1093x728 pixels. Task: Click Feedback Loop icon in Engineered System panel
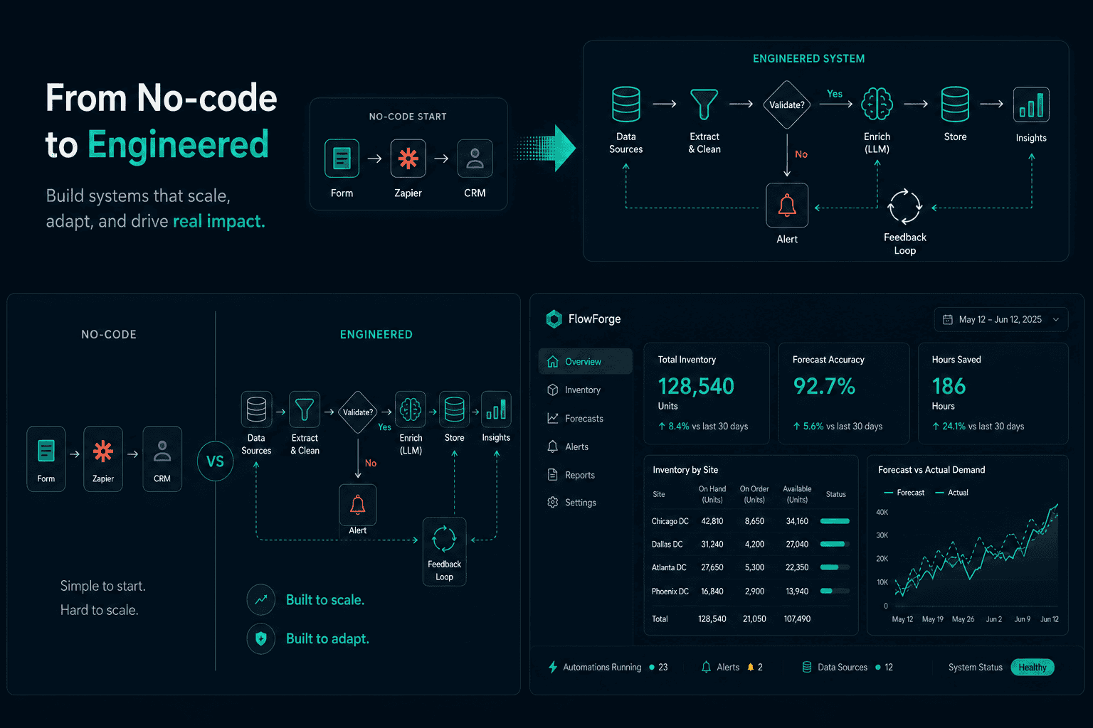[904, 207]
